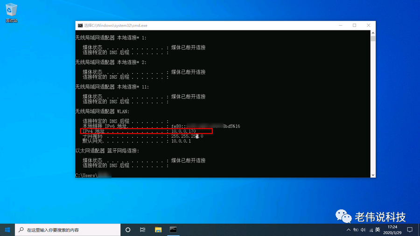
Task: Open Task View from the taskbar
Action: tap(142, 230)
